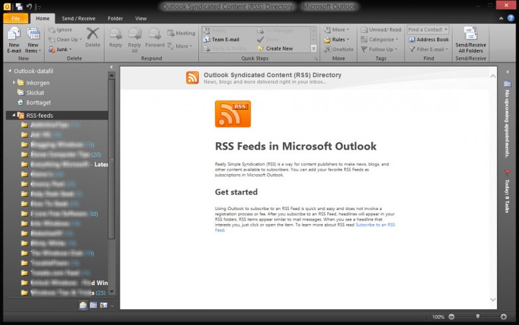
Task: Open the Follow Up flag dropdown
Action: pyautogui.click(x=379, y=49)
